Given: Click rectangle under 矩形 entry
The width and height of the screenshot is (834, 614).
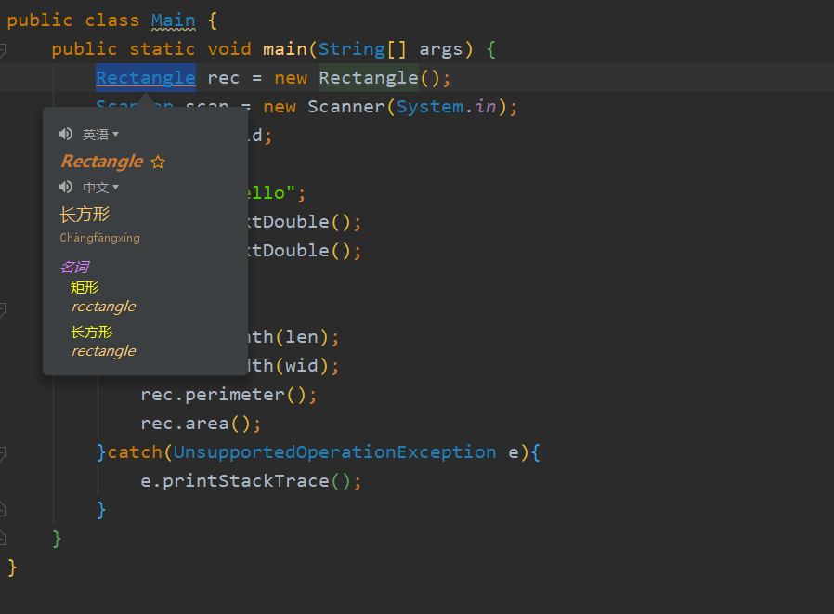Looking at the screenshot, I should (x=104, y=307).
